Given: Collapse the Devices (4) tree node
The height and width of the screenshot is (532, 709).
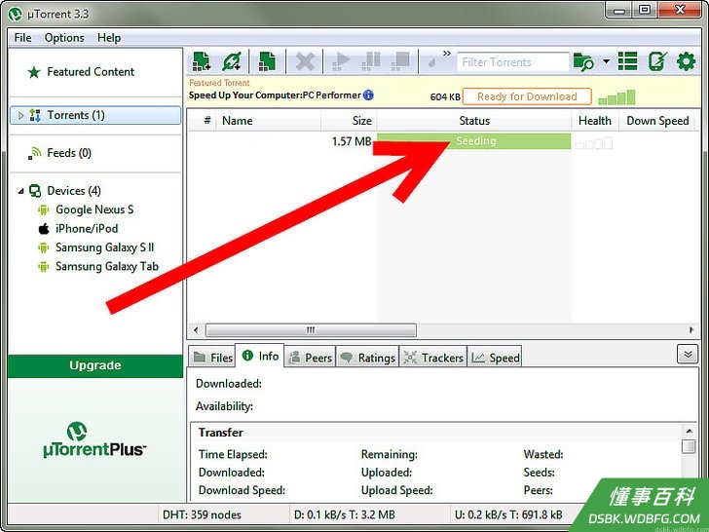Looking at the screenshot, I should pos(20,191).
